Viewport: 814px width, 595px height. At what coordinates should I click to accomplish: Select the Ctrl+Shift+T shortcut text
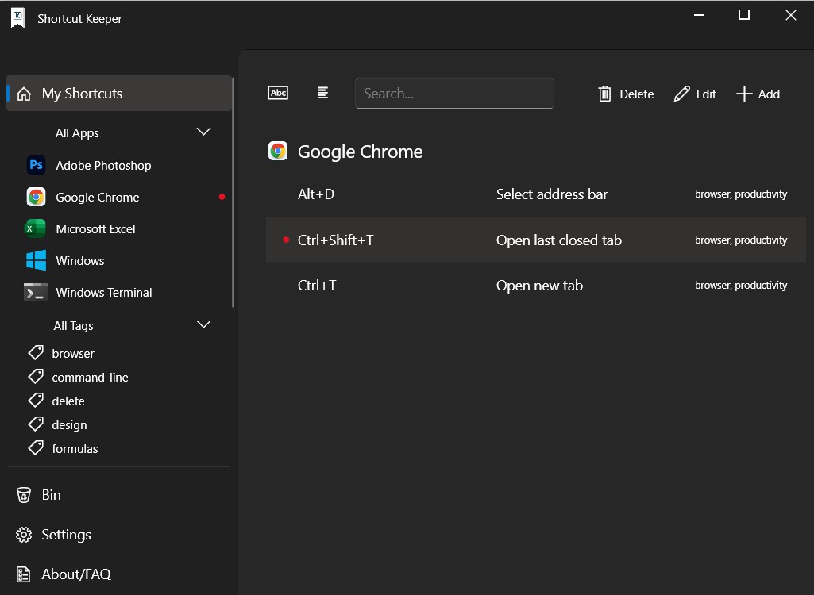(335, 240)
